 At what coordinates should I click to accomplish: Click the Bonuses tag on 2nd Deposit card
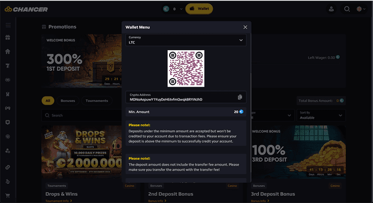click(156, 186)
